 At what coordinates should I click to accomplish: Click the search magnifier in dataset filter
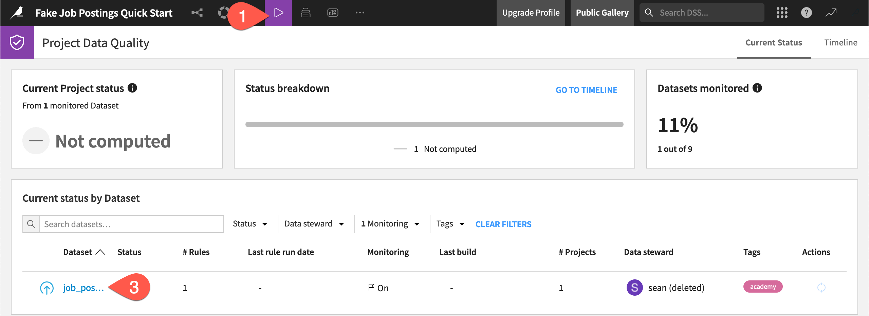pyautogui.click(x=31, y=224)
